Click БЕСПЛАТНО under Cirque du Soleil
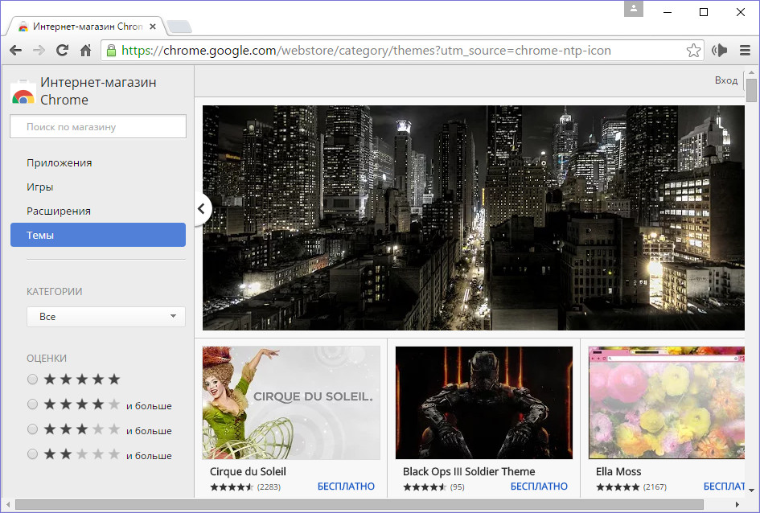The image size is (760, 513). (x=346, y=486)
